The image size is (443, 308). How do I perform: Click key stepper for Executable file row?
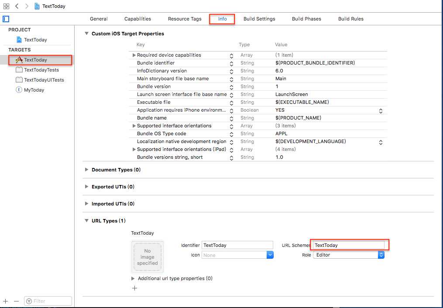pos(231,103)
